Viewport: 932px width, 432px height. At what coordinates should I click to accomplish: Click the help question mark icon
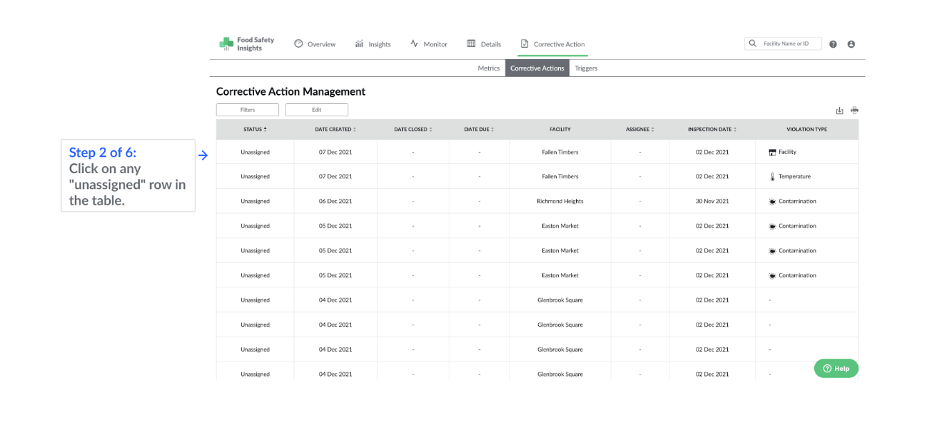click(833, 44)
